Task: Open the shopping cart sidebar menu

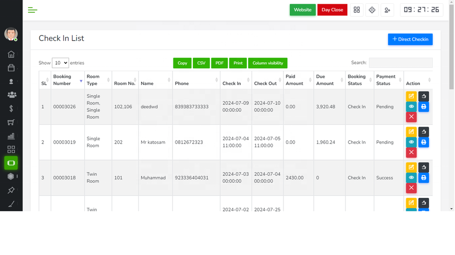Action: coord(11,122)
